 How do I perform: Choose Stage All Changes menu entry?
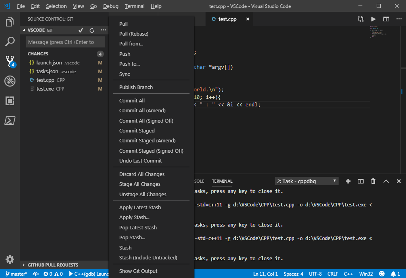click(140, 184)
